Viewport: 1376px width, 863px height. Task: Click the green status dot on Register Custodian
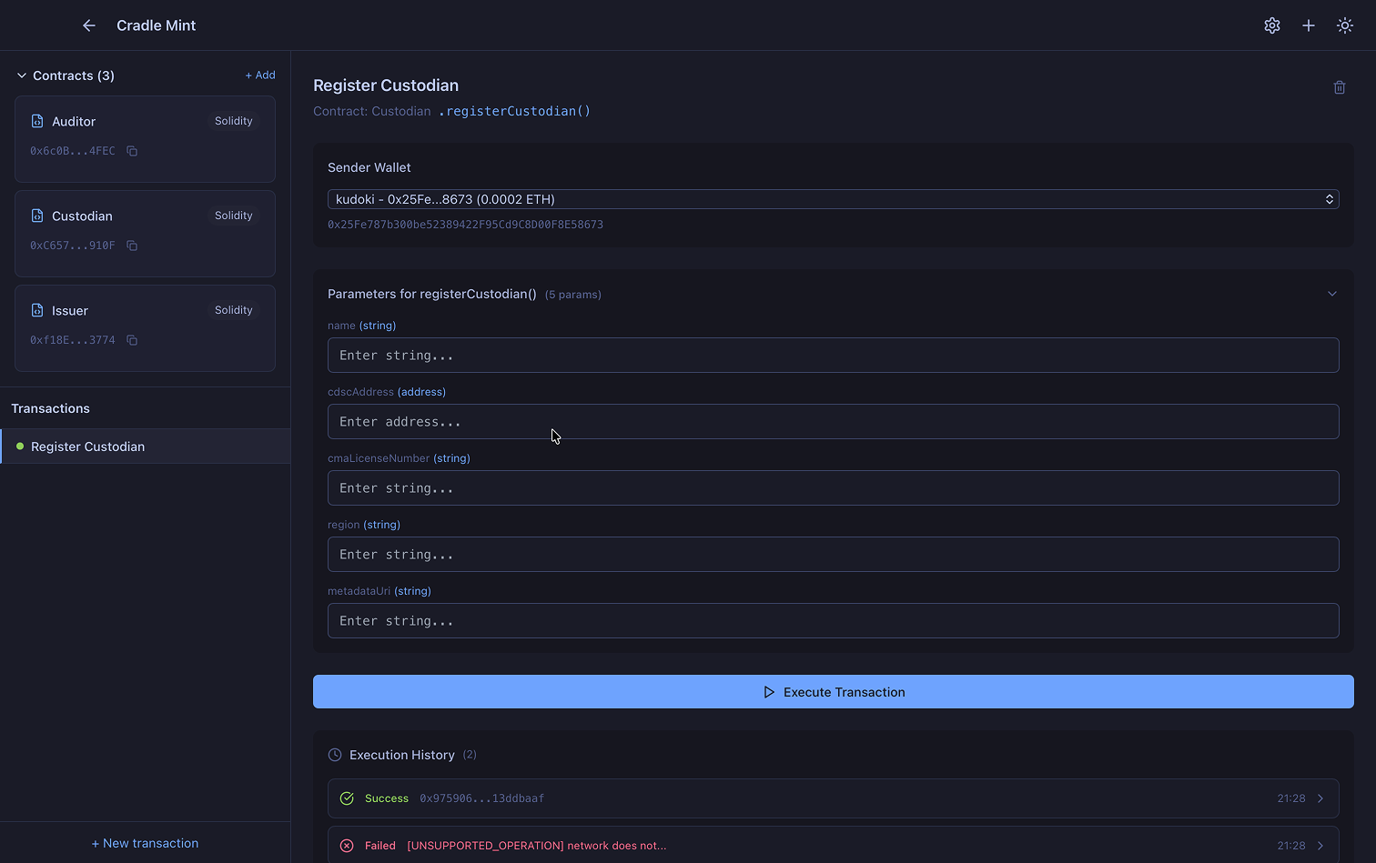click(20, 447)
